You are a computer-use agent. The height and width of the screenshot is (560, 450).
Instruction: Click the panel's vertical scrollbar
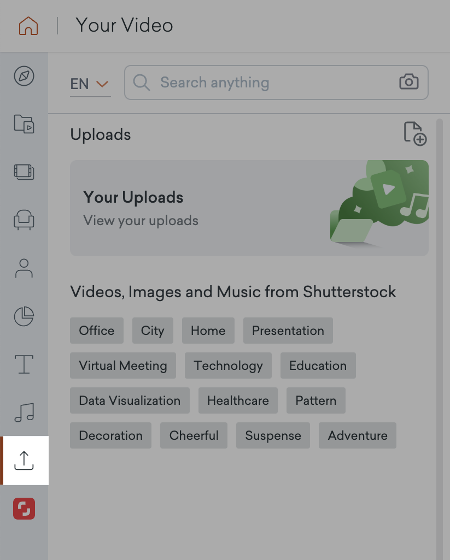click(439, 328)
